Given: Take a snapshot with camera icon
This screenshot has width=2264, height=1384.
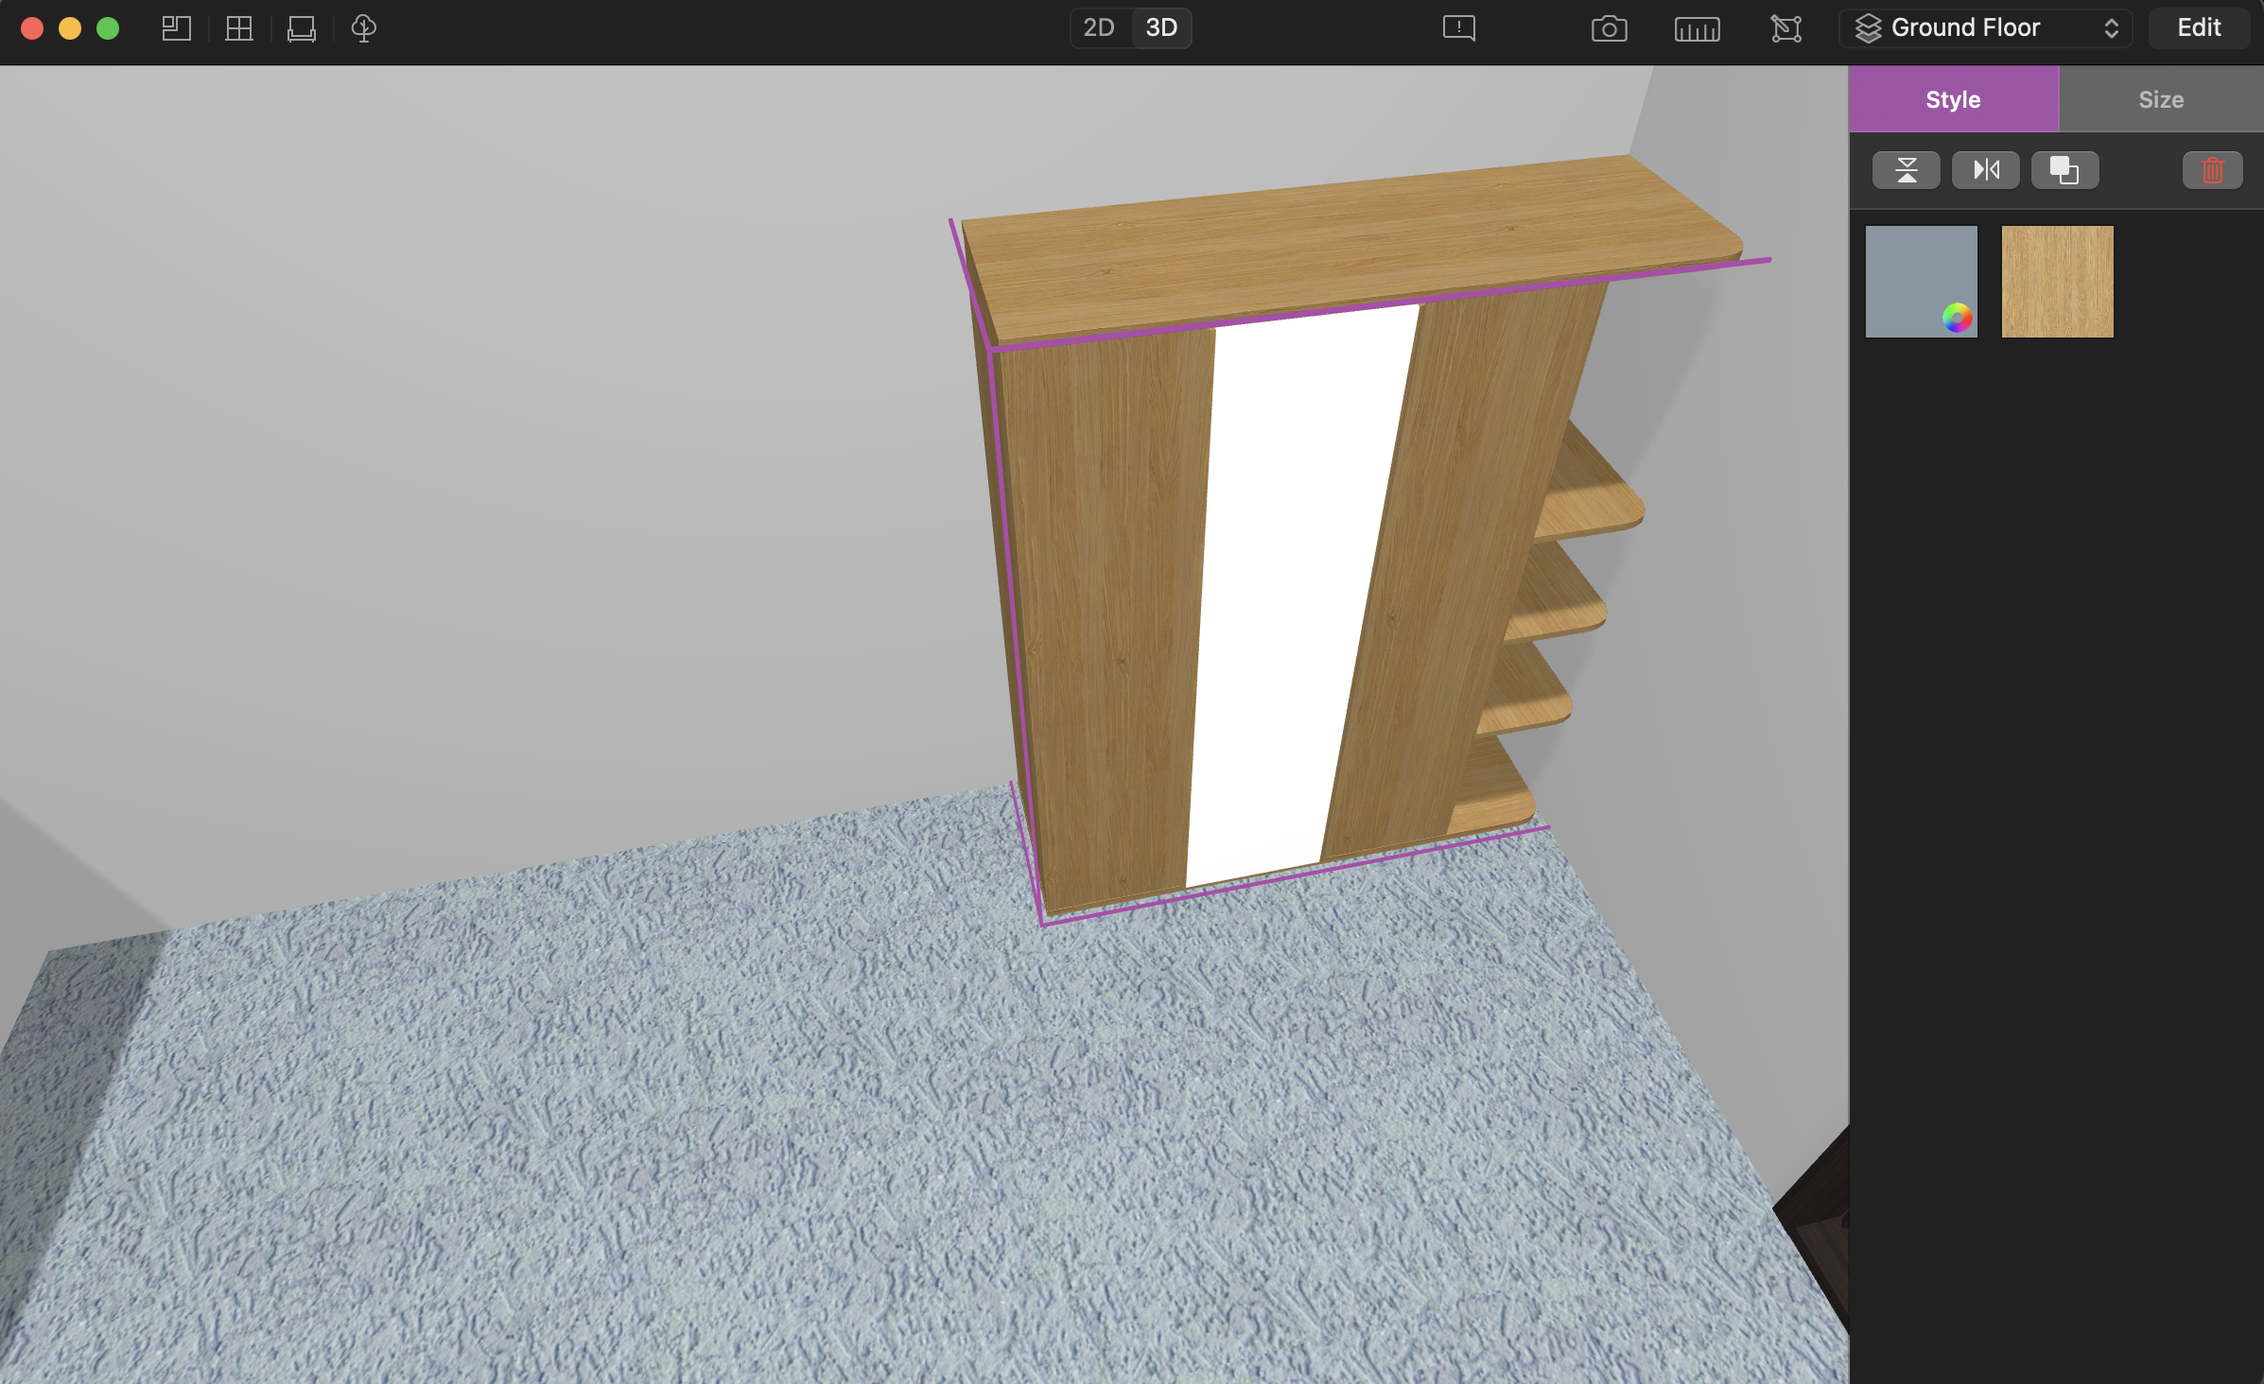Looking at the screenshot, I should (1609, 28).
